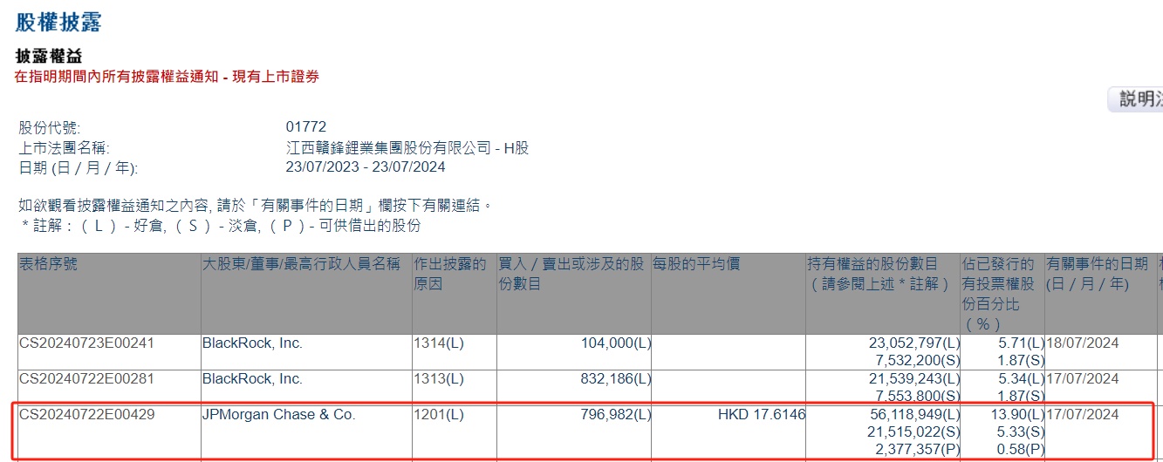
Task: Click the 股權披露 page title
Action: click(58, 23)
